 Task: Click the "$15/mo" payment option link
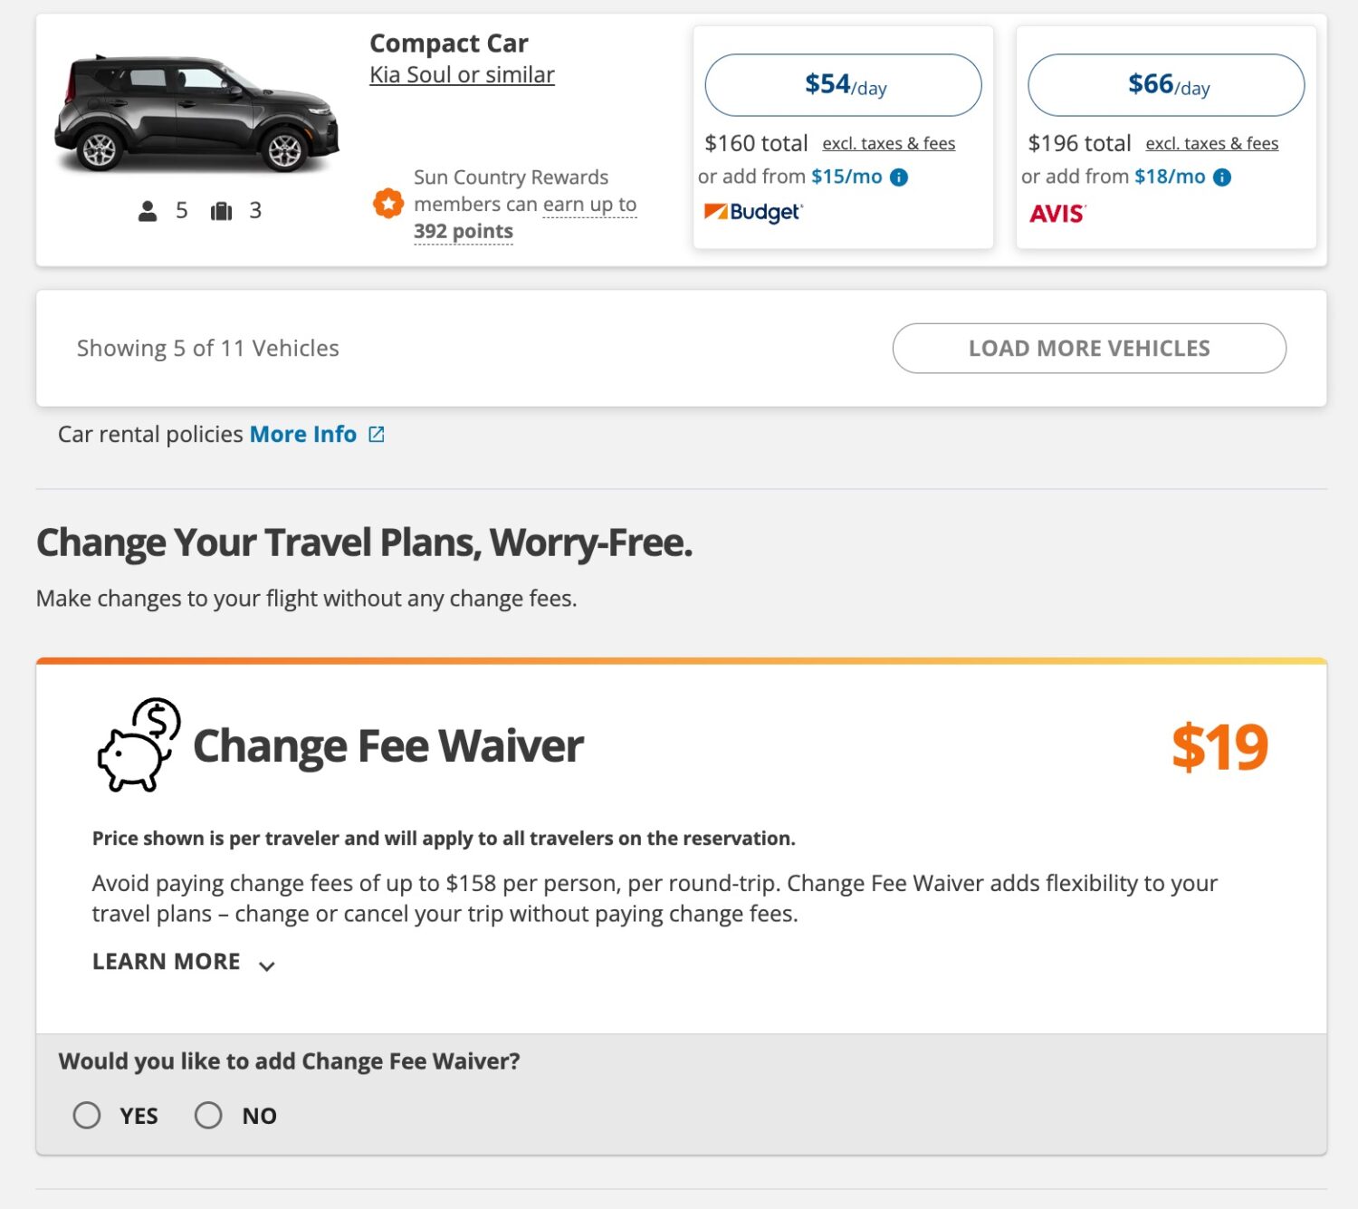[x=848, y=177]
